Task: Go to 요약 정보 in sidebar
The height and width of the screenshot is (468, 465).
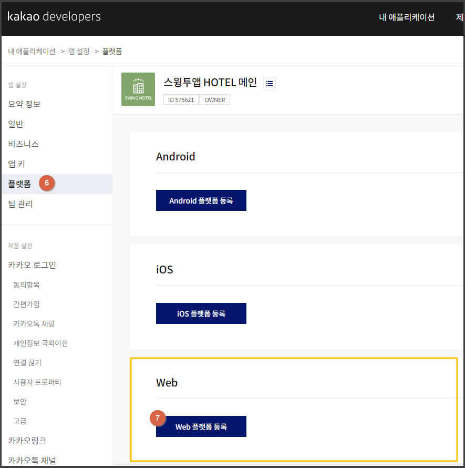Action: pos(24,104)
